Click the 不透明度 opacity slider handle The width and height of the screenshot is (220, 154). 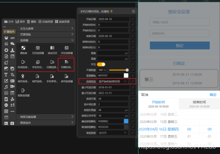click(x=127, y=70)
